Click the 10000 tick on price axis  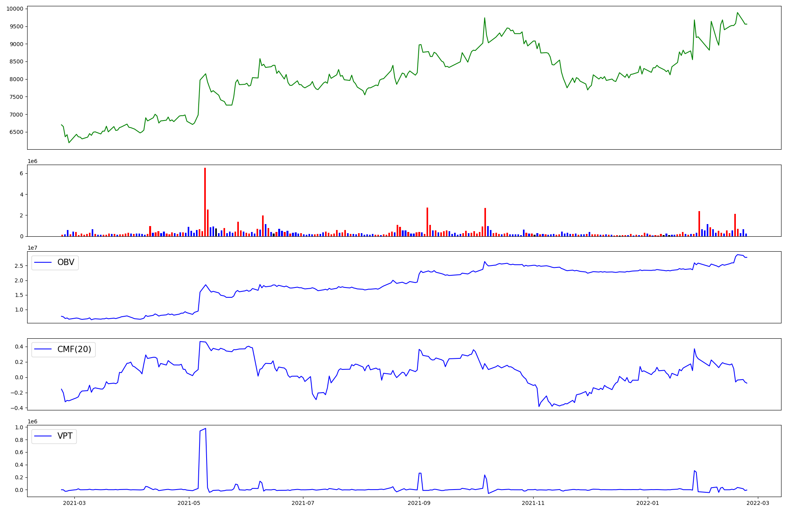15,9
